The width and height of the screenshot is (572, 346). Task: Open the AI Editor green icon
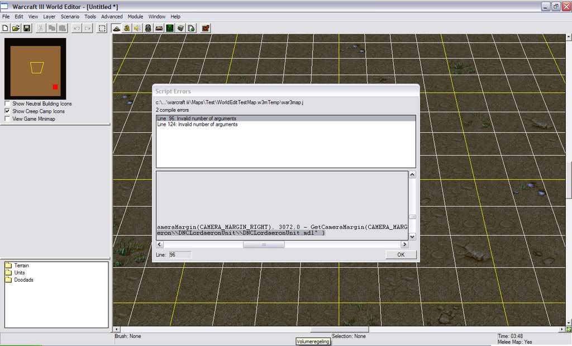170,28
